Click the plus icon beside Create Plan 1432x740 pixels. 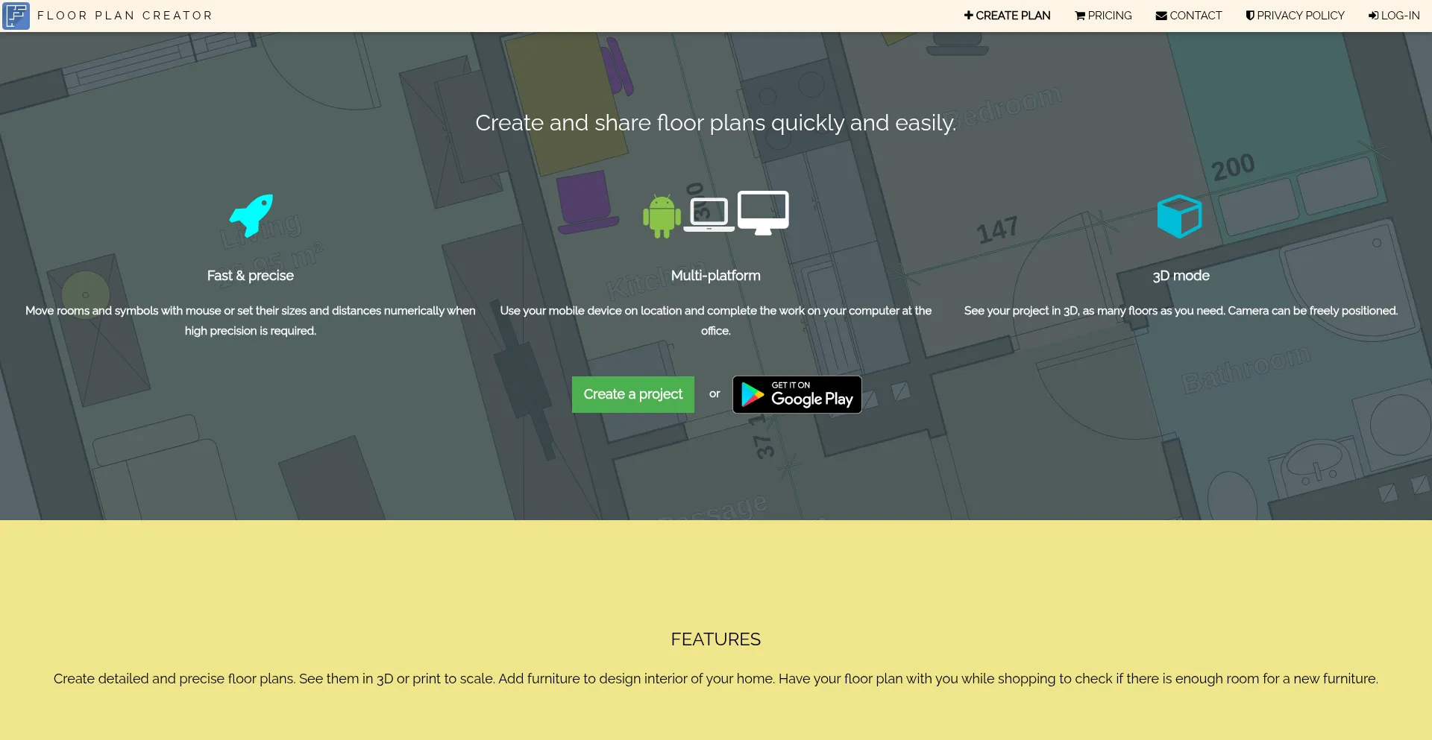[x=968, y=16]
